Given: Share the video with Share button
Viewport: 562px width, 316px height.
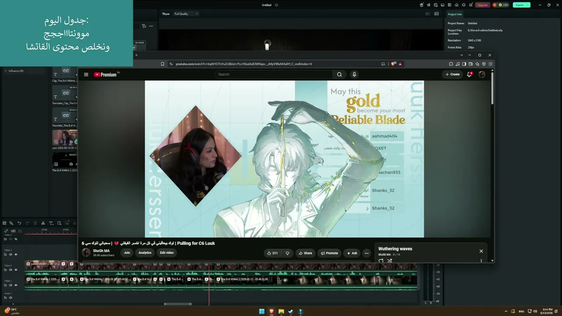Looking at the screenshot, I should 306,253.
